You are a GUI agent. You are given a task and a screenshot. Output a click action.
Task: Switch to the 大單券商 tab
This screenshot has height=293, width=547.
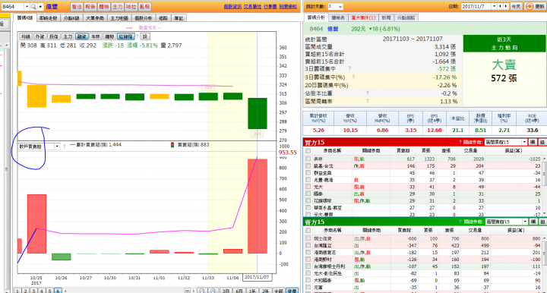[x=95, y=18]
